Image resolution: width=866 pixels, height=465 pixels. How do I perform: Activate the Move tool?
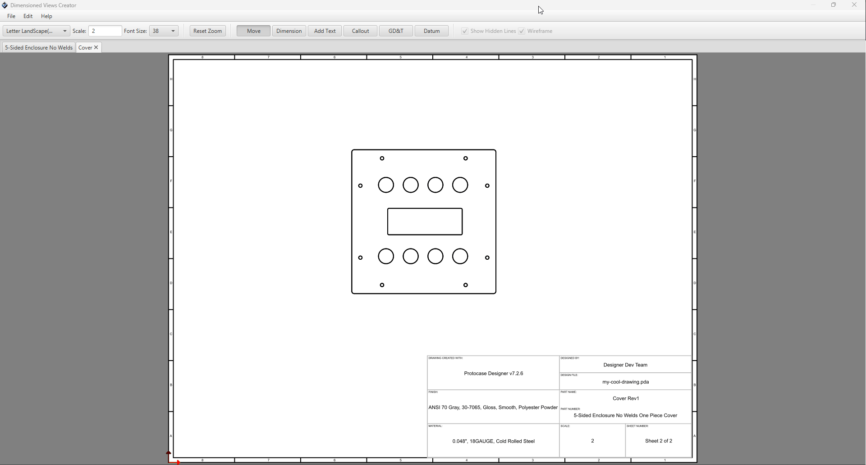(254, 31)
